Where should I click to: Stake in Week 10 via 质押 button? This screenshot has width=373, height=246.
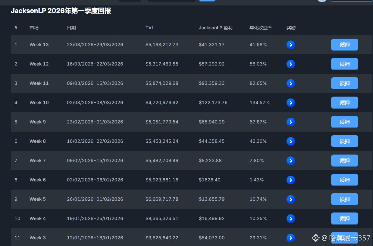(x=345, y=103)
